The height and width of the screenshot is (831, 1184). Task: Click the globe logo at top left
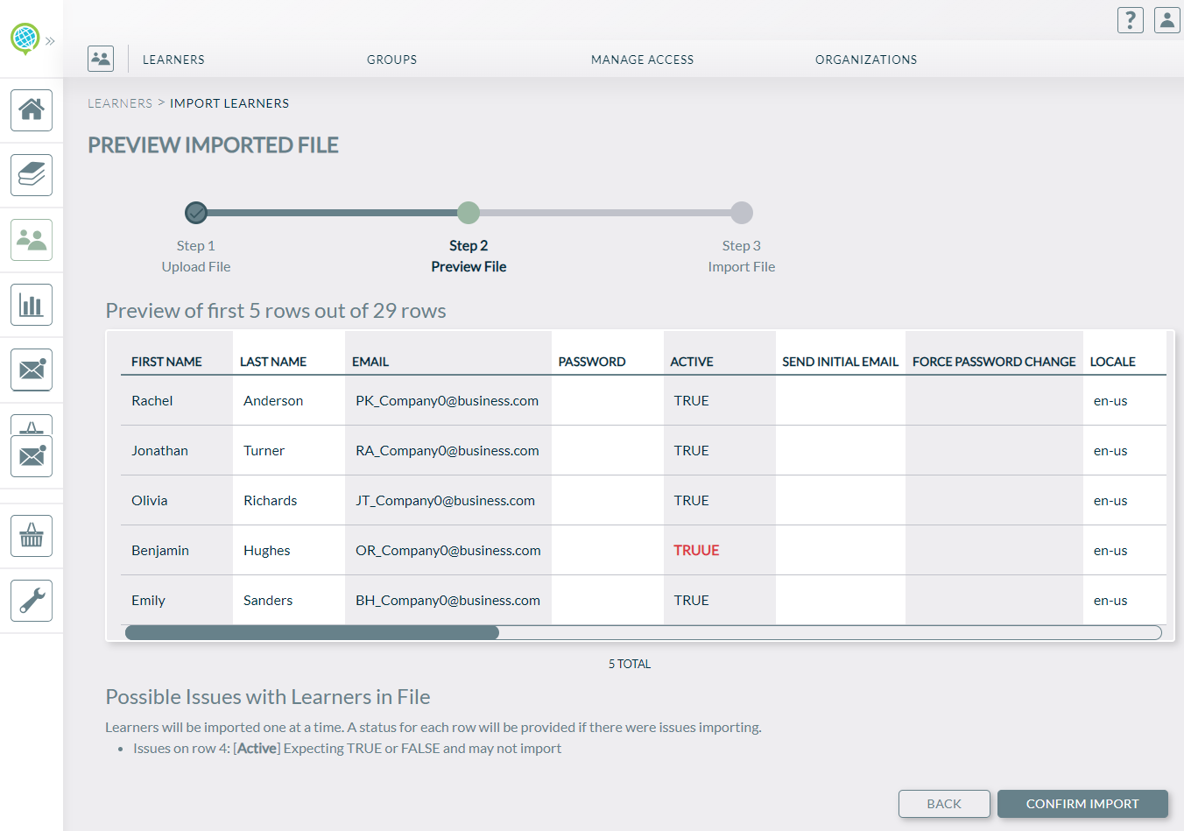25,39
